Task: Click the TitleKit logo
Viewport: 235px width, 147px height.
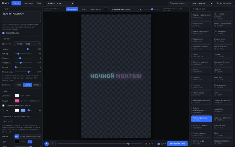Action: 5,3
